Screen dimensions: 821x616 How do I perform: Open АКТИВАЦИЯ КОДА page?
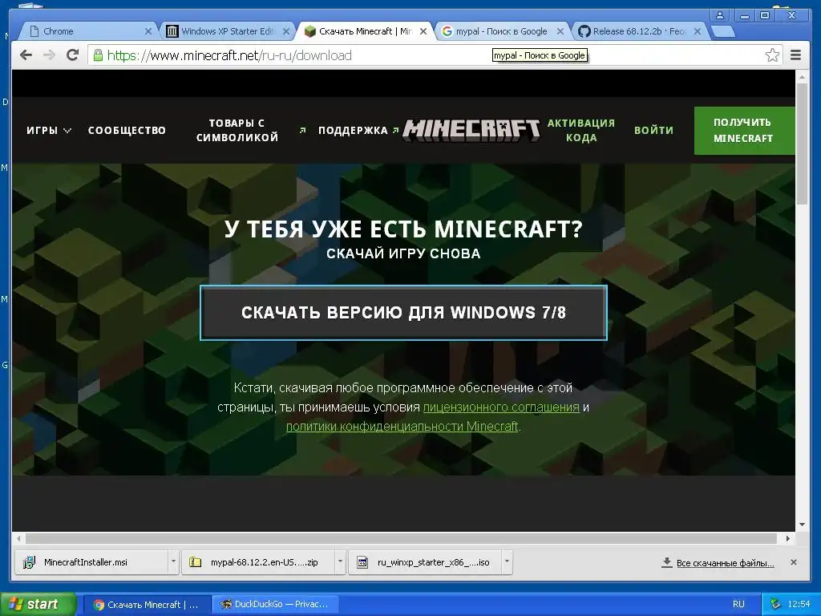pos(581,131)
